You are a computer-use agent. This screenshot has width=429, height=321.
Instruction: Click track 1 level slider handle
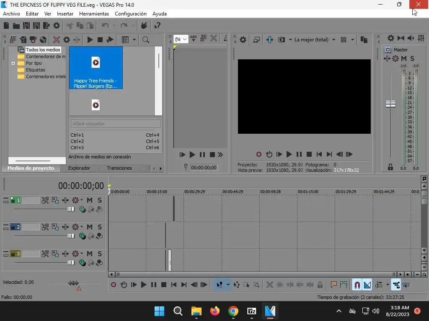71,209
